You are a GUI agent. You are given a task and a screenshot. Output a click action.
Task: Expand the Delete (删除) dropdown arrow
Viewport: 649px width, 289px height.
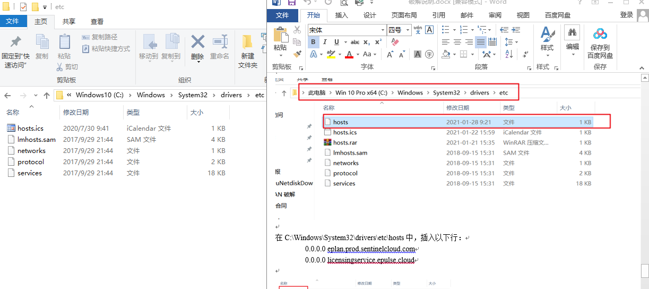coord(197,62)
